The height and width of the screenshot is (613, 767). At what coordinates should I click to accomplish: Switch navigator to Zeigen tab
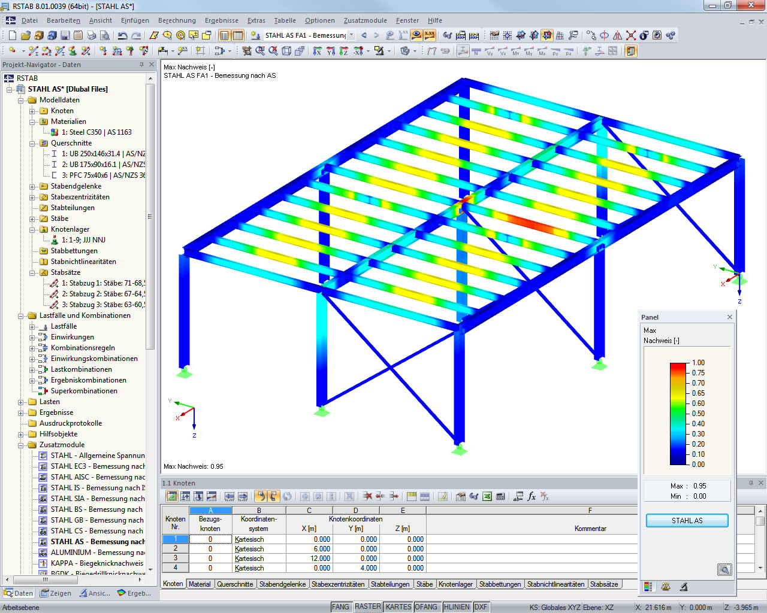point(56,593)
